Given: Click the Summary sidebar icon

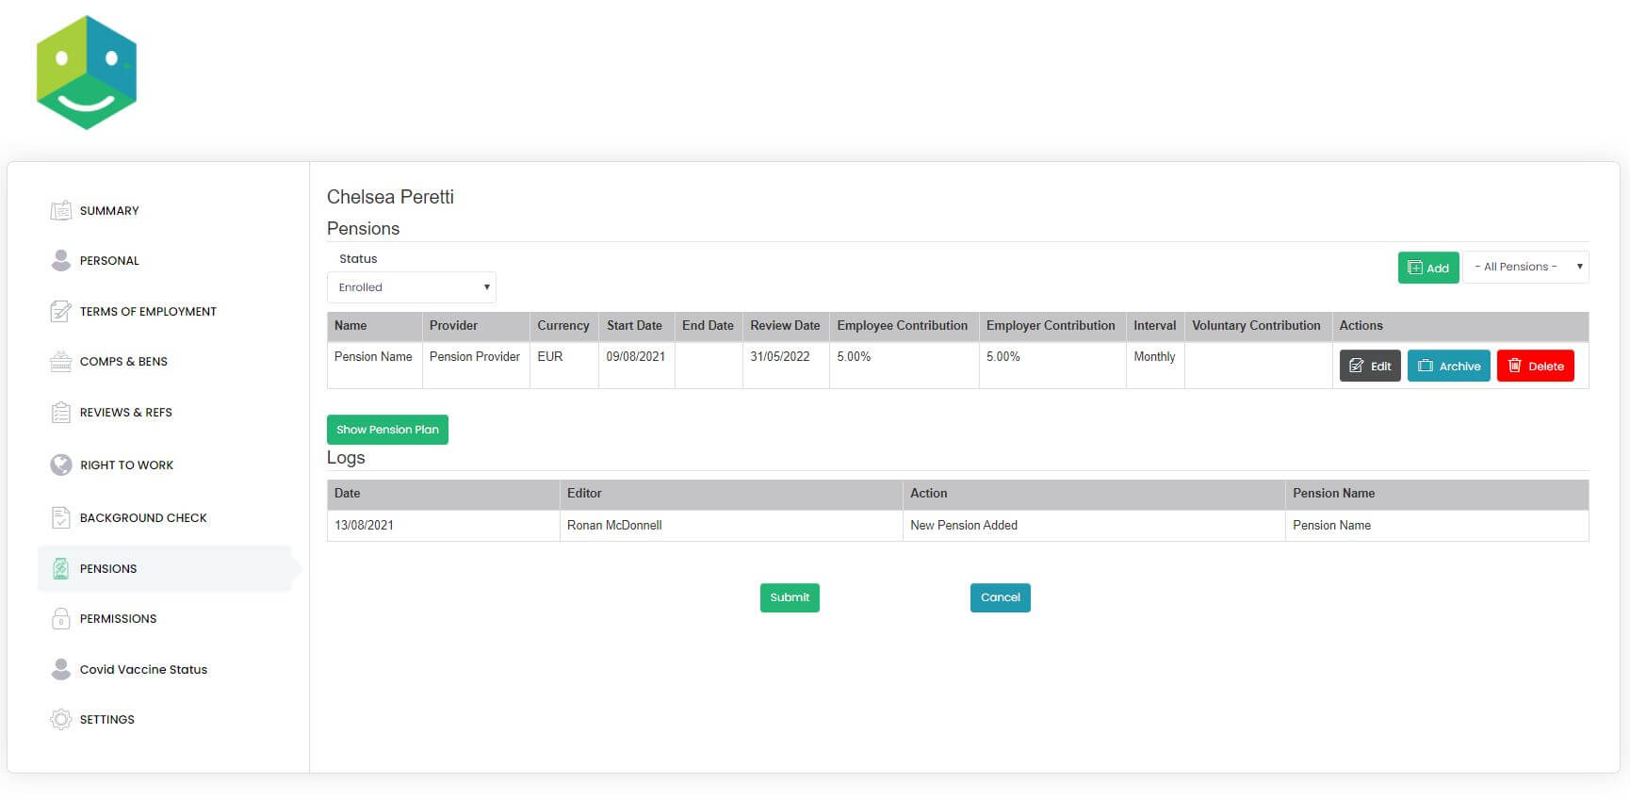Looking at the screenshot, I should [60, 210].
